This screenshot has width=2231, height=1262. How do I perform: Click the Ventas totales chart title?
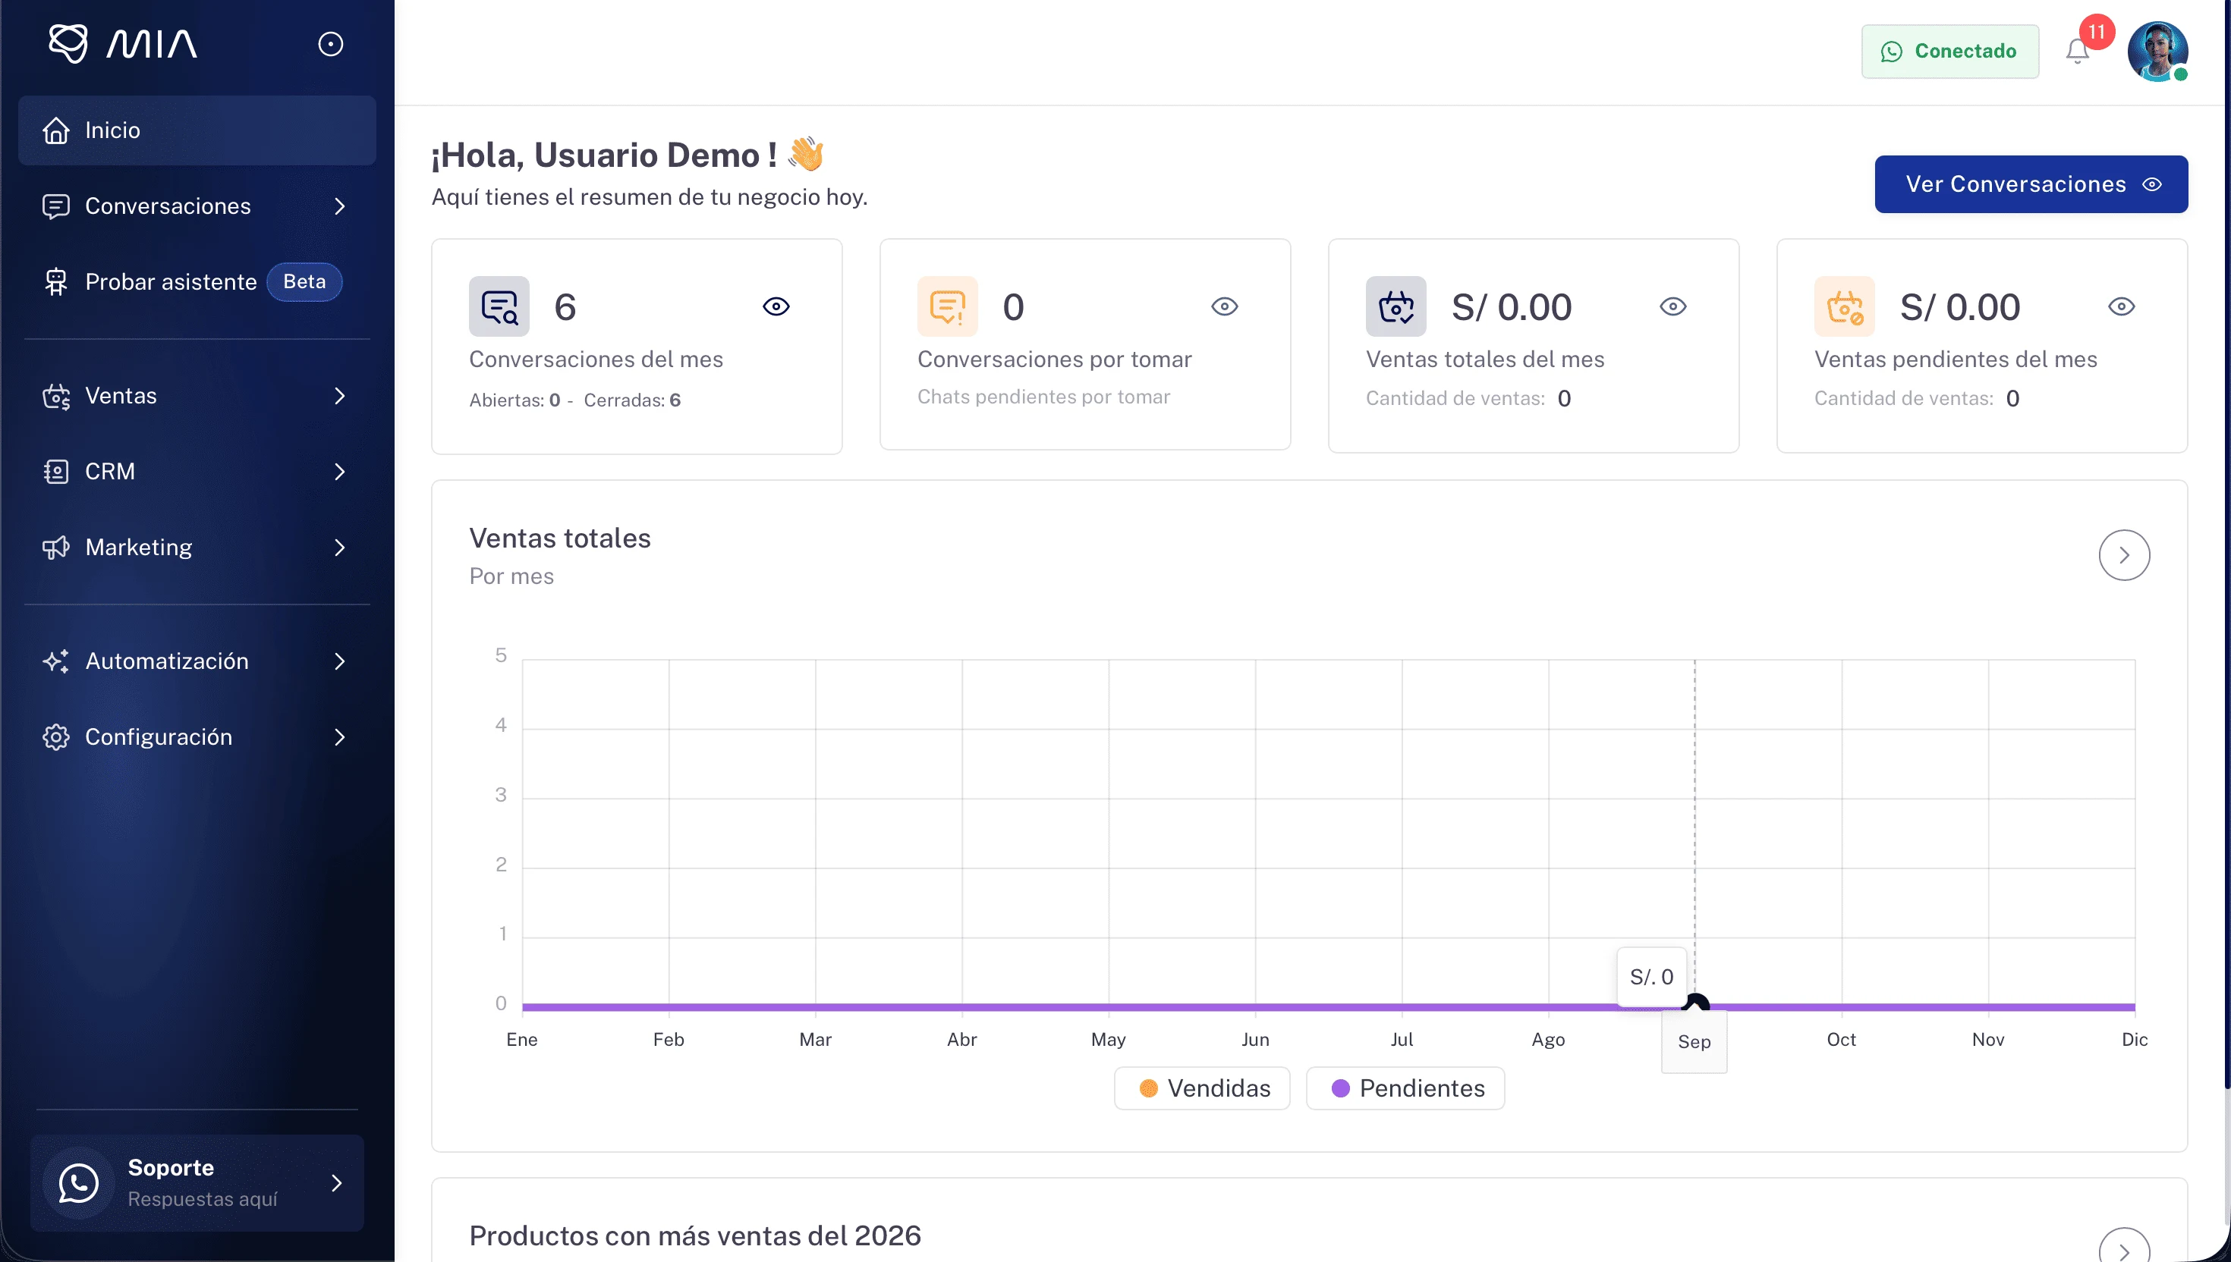(x=560, y=538)
